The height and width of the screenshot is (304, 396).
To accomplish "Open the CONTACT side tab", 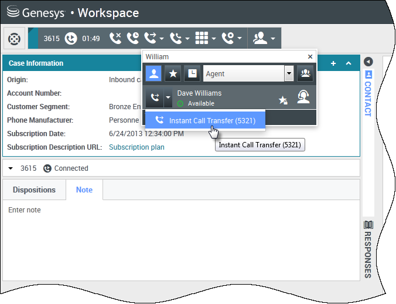I will pyautogui.click(x=368, y=93).
